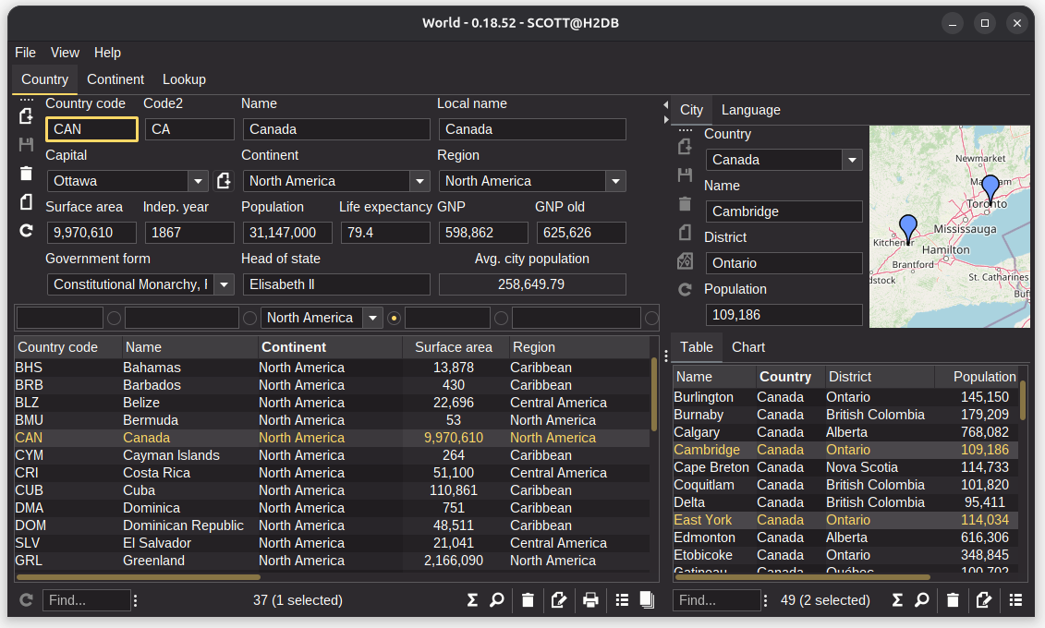Open the edit form for selected city
The width and height of the screenshot is (1045, 628).
click(985, 599)
